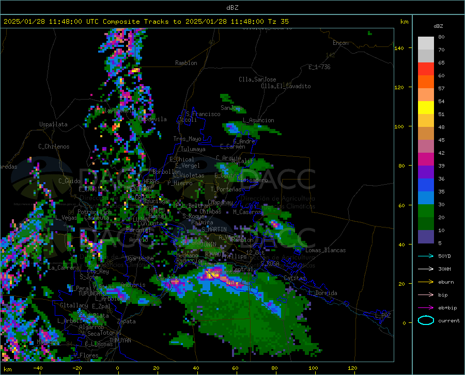Click the pink bip arrow legend symbol
This screenshot has width=465, height=375.
426,295
